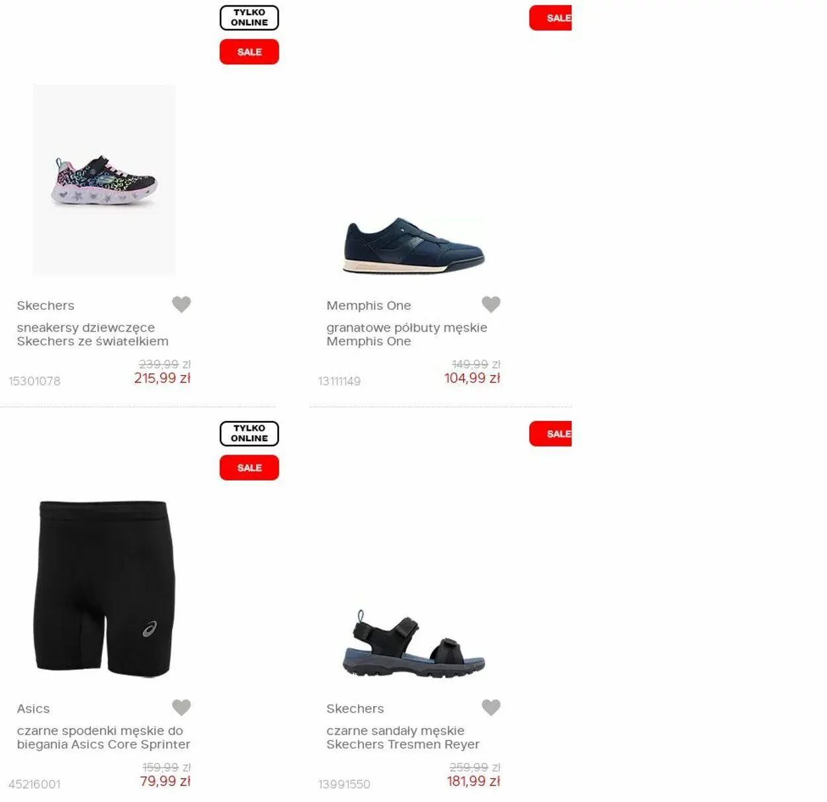Open link czarne spodenki męskie Asics Core Sprinter

click(x=104, y=737)
